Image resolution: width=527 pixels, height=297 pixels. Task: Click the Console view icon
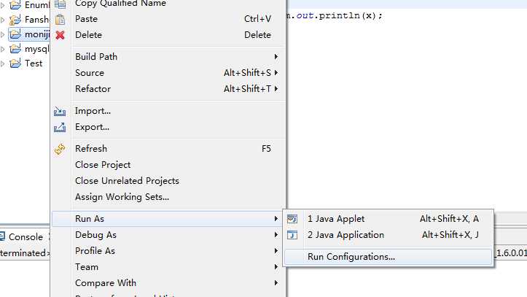point(2,236)
